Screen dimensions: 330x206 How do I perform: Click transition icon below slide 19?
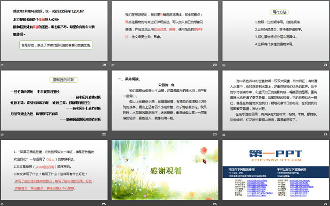pos(4,64)
